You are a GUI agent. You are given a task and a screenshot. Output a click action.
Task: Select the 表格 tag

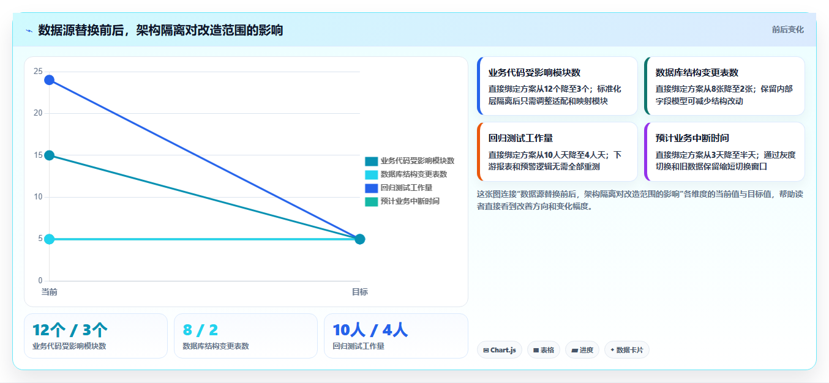(x=543, y=350)
